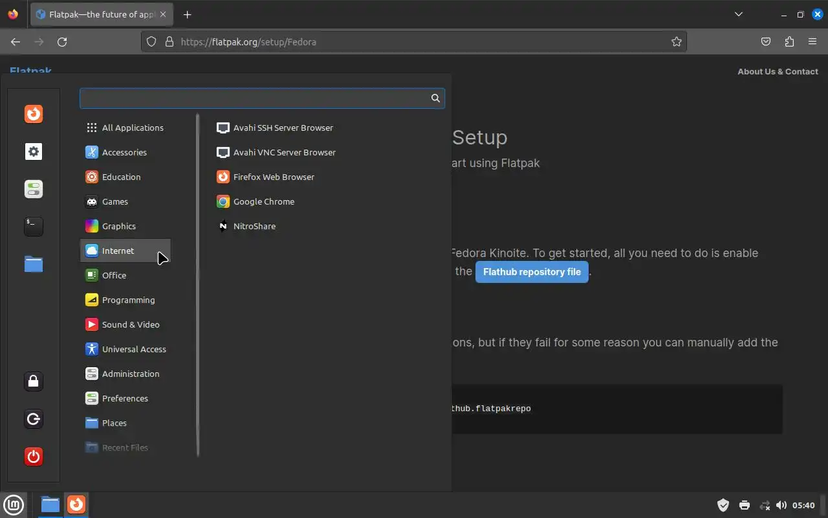Image resolution: width=828 pixels, height=518 pixels.
Task: Open the Firefox hamburger application menu
Action: [x=812, y=41]
